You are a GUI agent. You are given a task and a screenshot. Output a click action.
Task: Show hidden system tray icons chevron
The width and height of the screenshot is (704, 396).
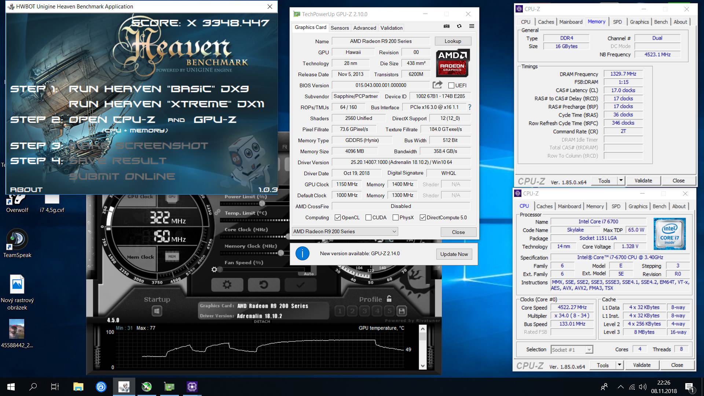620,387
